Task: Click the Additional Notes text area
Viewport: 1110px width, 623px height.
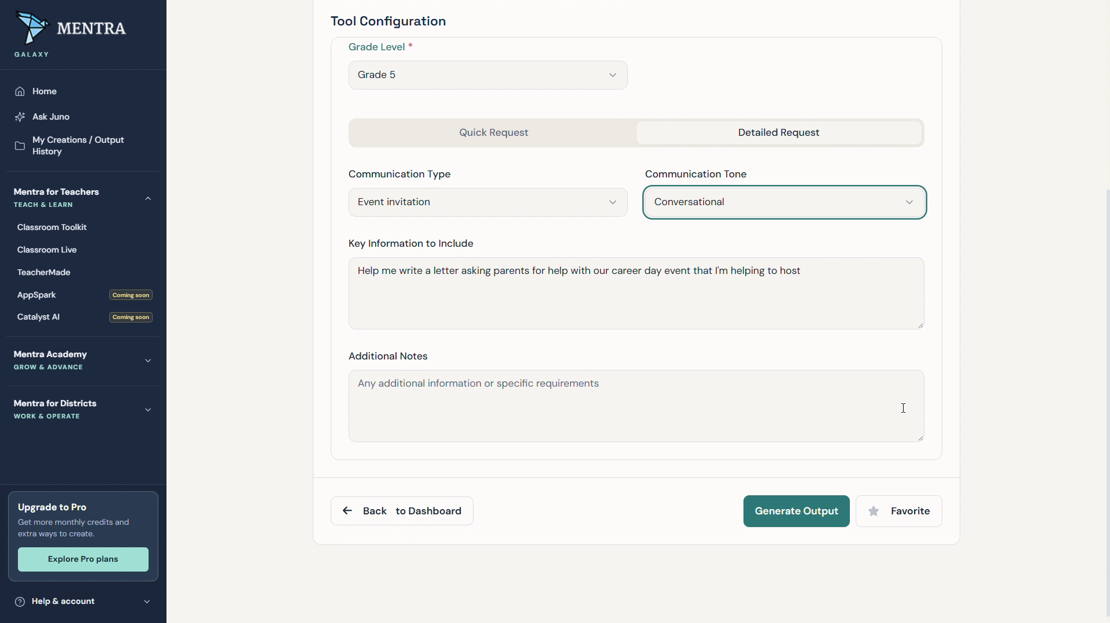Action: [636, 406]
